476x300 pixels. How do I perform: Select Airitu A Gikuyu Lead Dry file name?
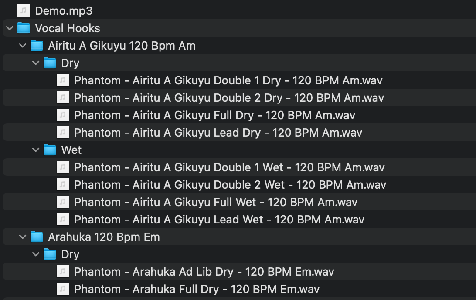tap(218, 133)
